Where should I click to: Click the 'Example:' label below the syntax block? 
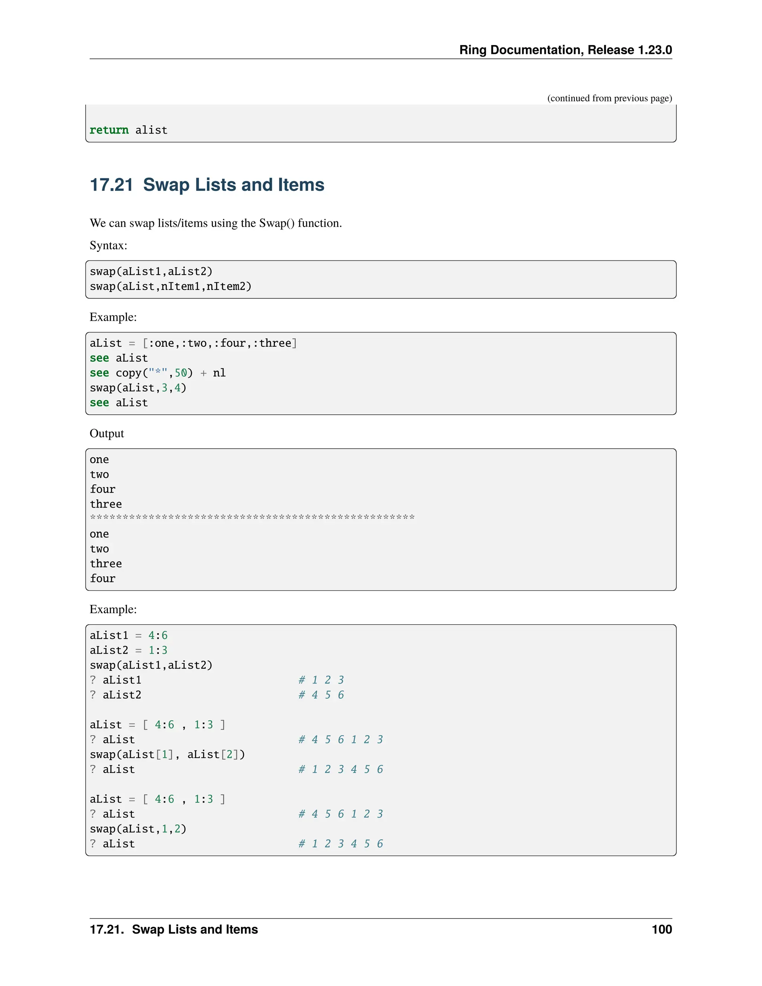tap(113, 317)
